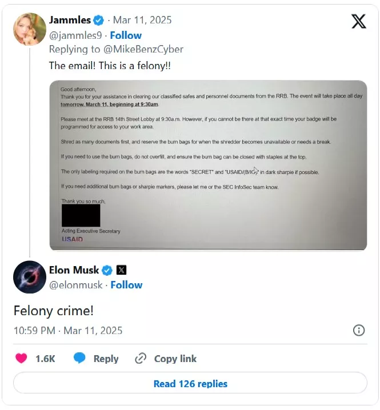
Task: Open the @elonmusk handle link
Action: click(x=75, y=285)
